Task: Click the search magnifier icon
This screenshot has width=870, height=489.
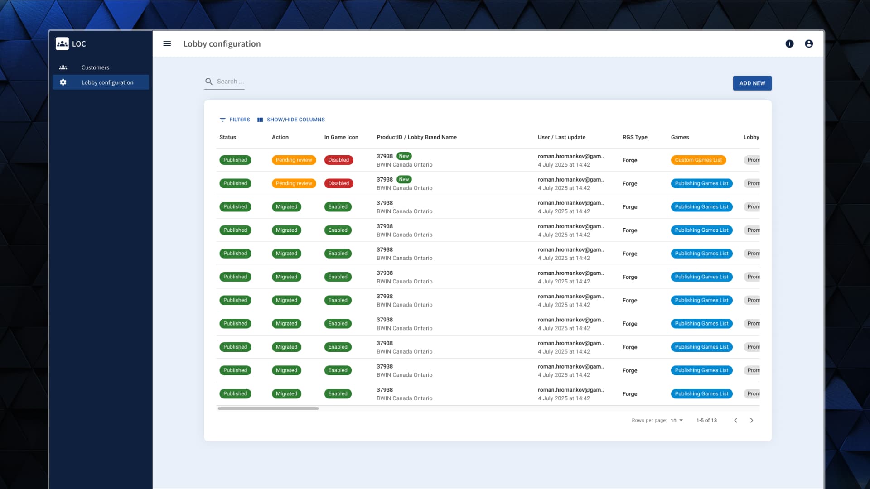Action: tap(209, 81)
